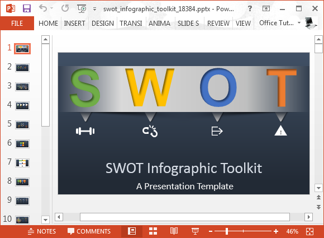Viewport: 324px width, 238px height.
Task: Select slide 4 thumbnail
Action: coord(22,106)
